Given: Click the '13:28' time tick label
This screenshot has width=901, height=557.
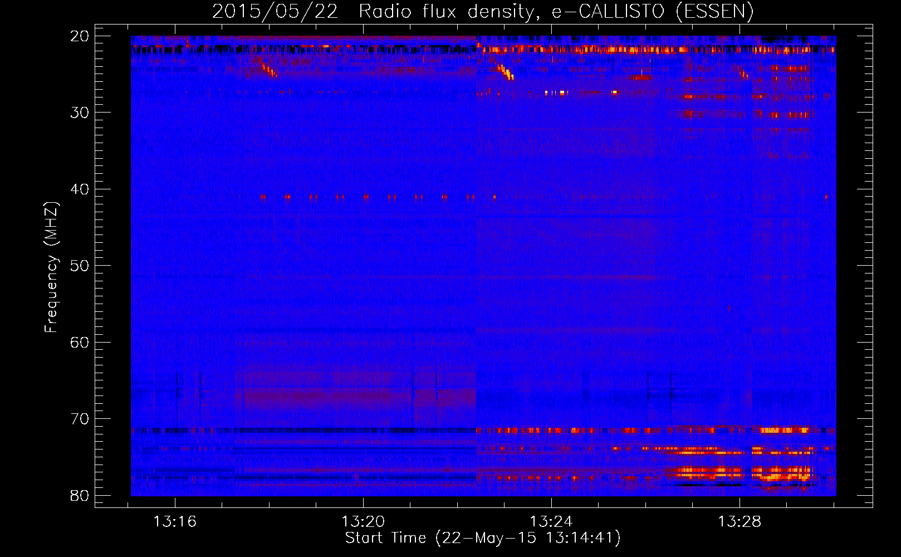Looking at the screenshot, I should click(740, 522).
